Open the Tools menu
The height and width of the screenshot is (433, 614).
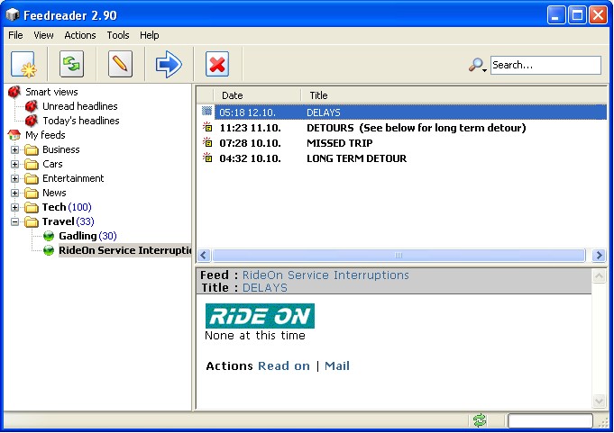click(118, 35)
